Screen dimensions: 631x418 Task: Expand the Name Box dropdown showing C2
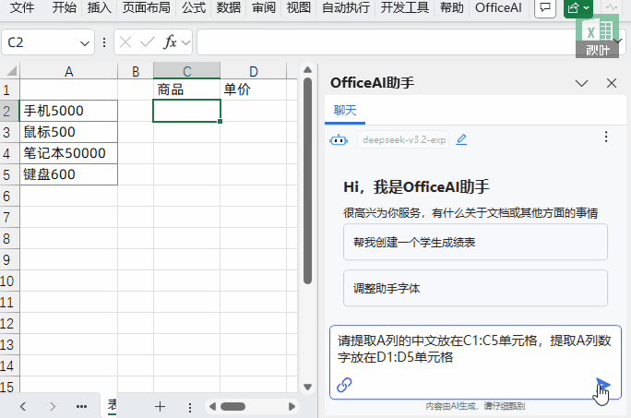tap(86, 42)
